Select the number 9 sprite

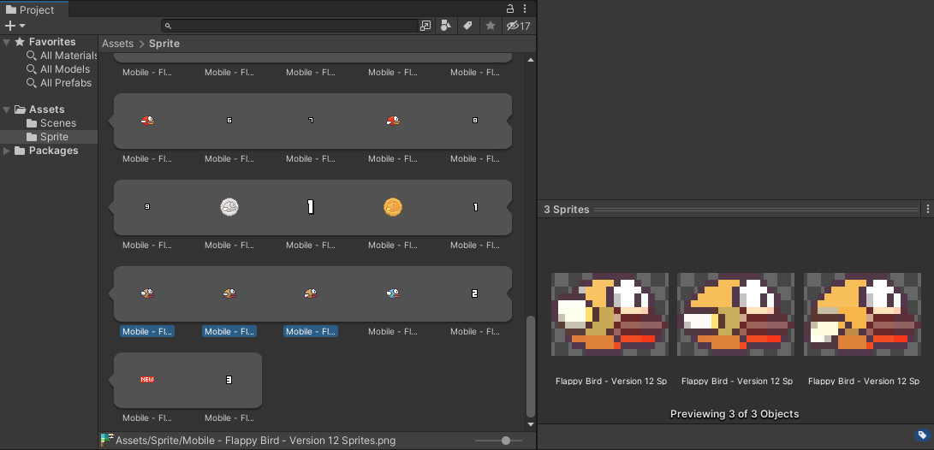coord(147,206)
